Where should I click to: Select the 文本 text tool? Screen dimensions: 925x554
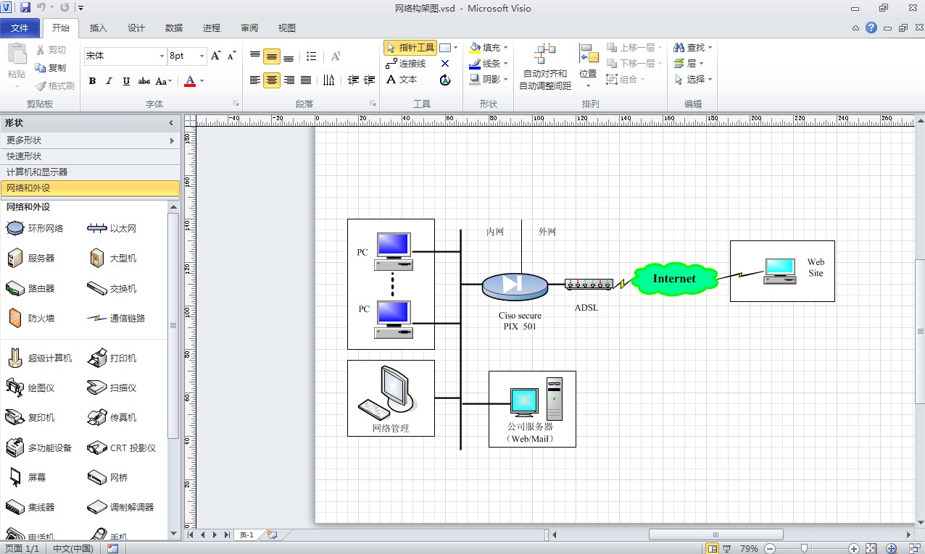pos(402,80)
